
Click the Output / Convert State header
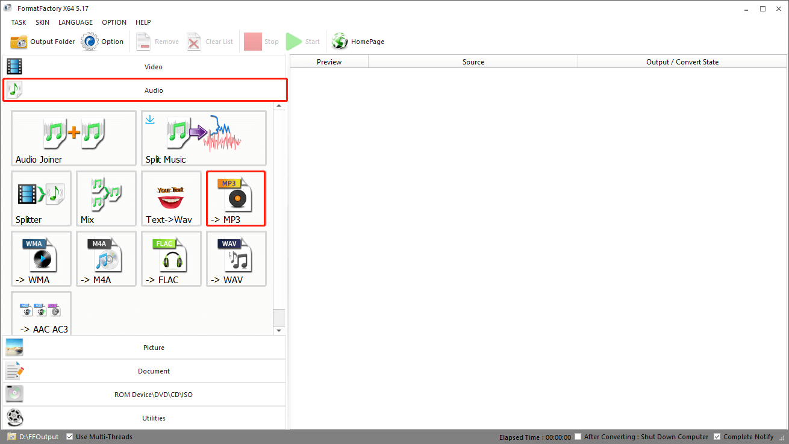[682, 61]
